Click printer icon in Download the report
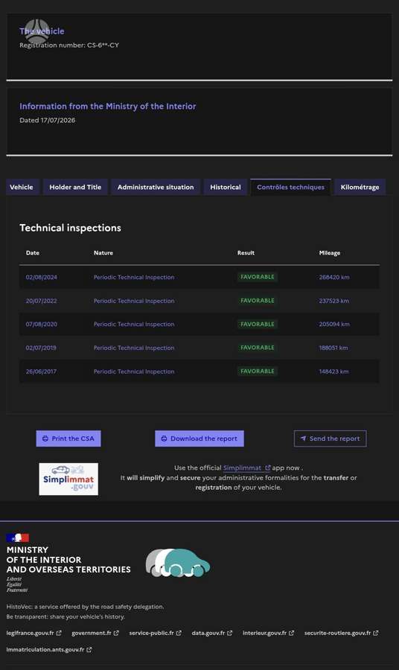This screenshot has width=399, height=670. [x=164, y=438]
